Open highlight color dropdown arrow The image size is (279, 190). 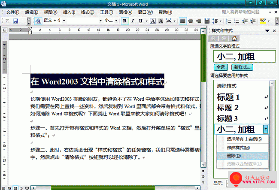[x=269, y=21]
